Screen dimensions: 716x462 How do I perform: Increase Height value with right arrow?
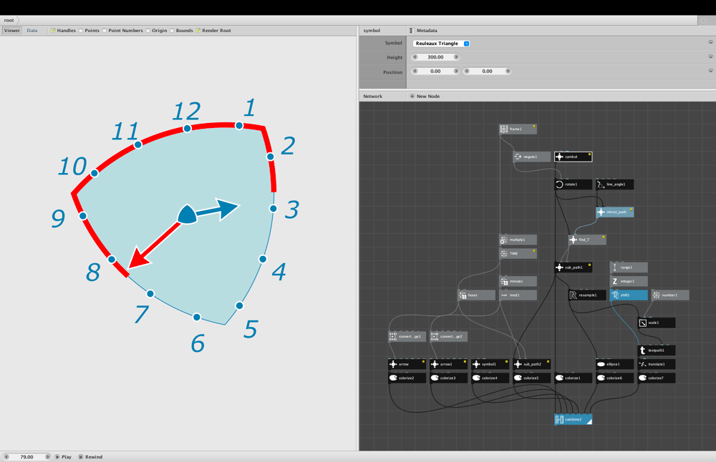pos(455,57)
